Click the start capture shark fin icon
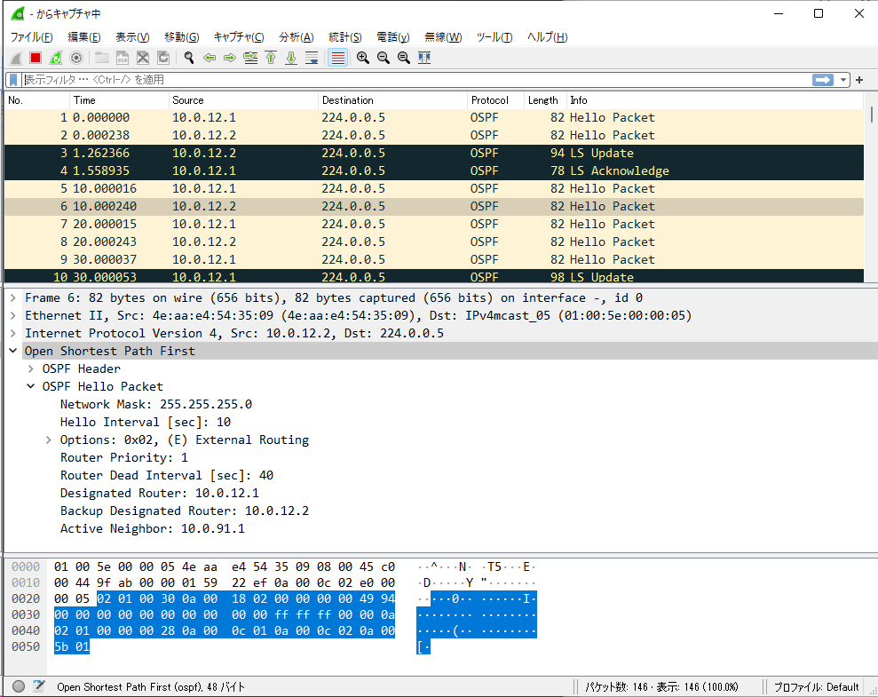 click(16, 58)
